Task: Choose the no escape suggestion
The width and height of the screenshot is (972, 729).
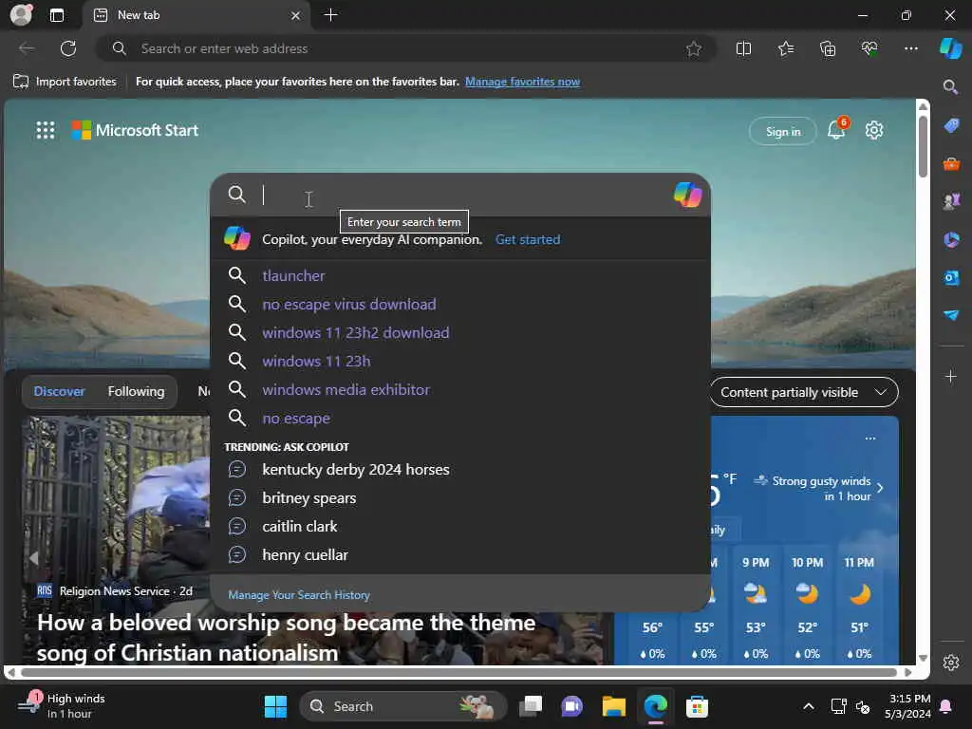Action: tap(460, 418)
